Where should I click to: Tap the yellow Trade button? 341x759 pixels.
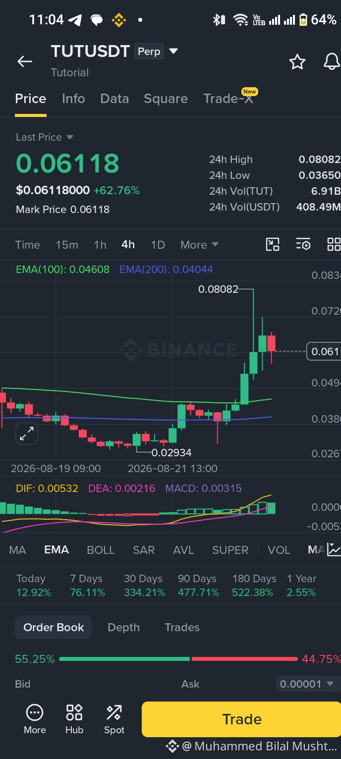coord(241,719)
